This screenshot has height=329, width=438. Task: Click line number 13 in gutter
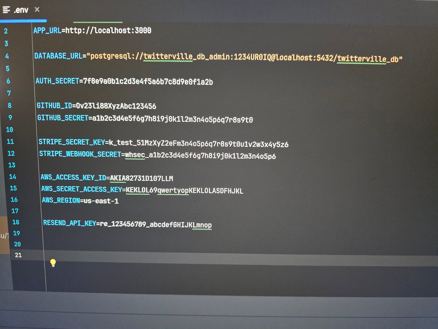[x=12, y=165]
